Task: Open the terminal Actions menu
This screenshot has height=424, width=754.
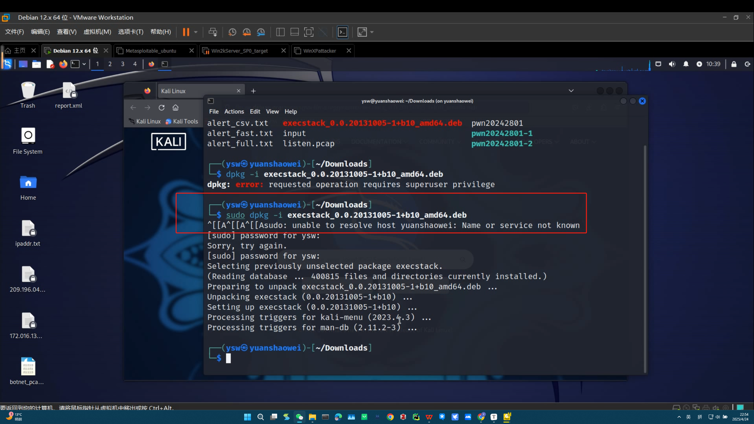Action: click(x=234, y=111)
